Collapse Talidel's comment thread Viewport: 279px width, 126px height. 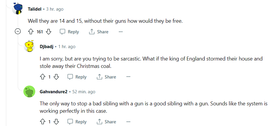[x=17, y=32]
